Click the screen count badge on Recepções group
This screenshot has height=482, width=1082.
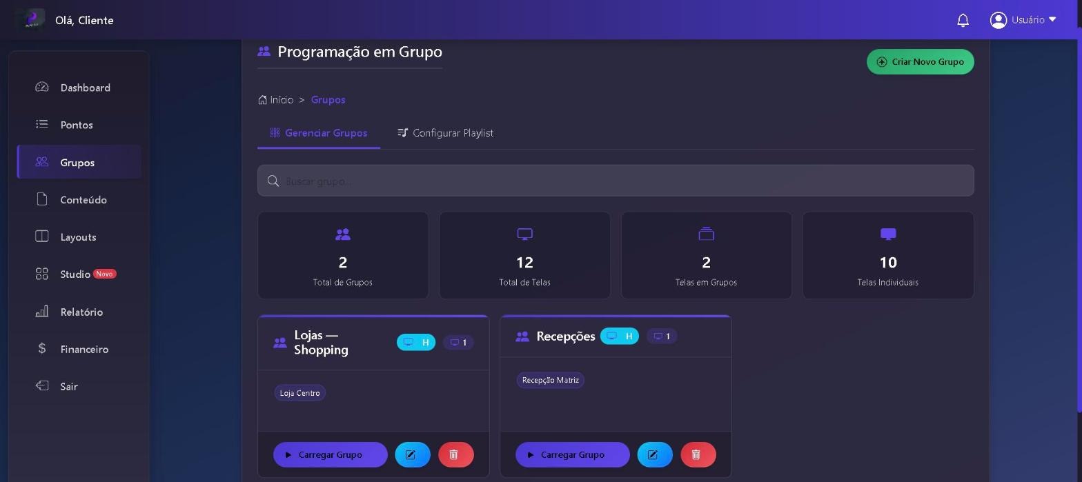point(662,336)
